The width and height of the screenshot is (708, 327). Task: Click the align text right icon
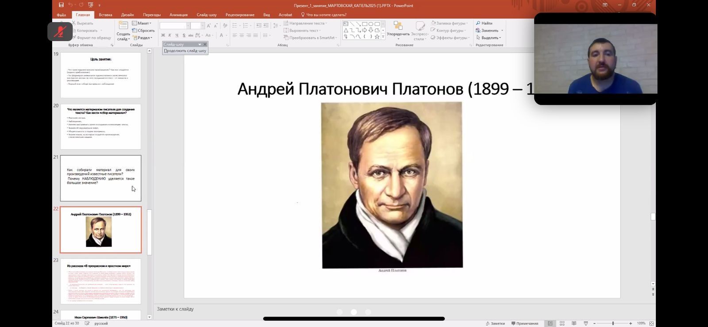pos(249,35)
